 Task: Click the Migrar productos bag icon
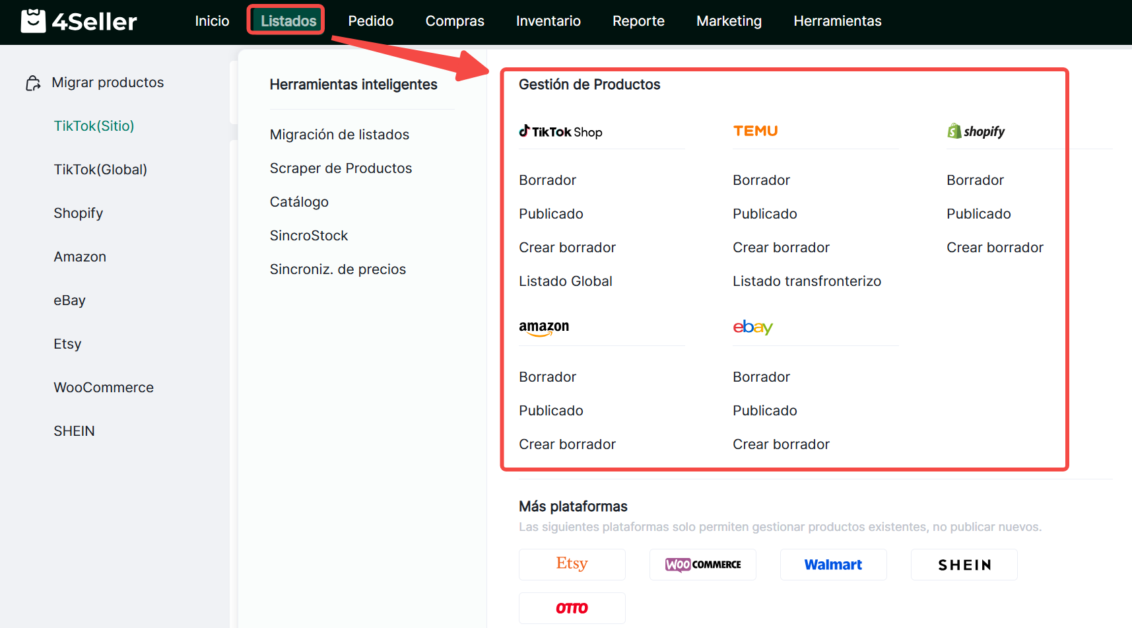tap(33, 83)
